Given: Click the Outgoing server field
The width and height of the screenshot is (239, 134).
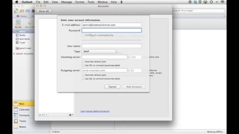Looking at the screenshot, I should pyautogui.click(x=105, y=70).
